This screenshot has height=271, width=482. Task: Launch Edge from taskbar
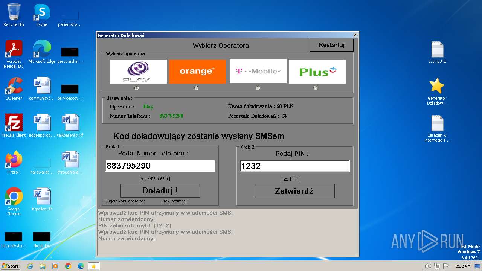tap(81, 266)
